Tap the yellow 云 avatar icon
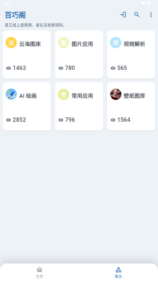This screenshot has height=281, width=158. point(11,43)
